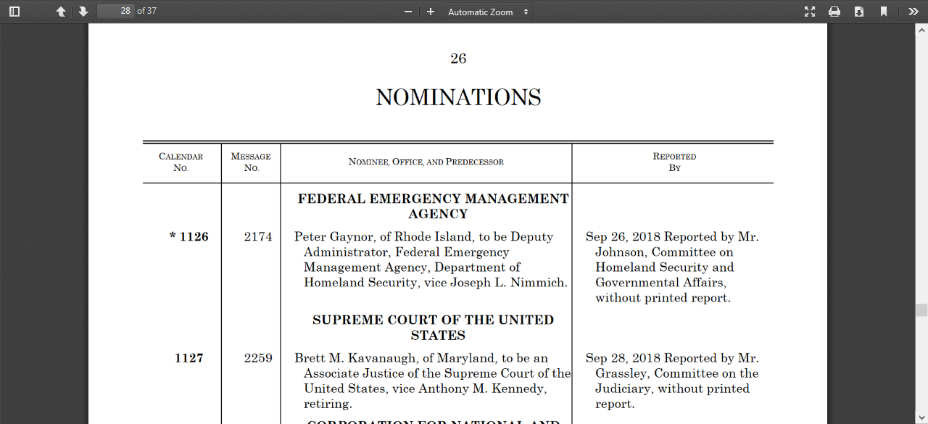This screenshot has height=424, width=928.
Task: Click calendar number 1126
Action: pyautogui.click(x=189, y=237)
